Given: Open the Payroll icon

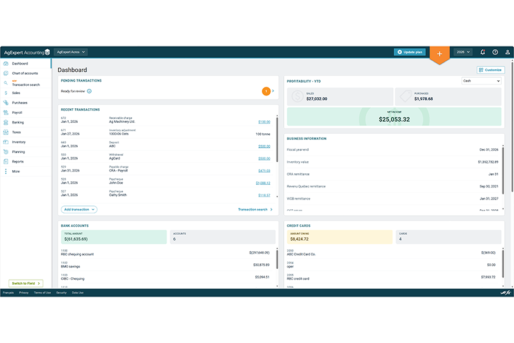Looking at the screenshot, I should click(5, 113).
